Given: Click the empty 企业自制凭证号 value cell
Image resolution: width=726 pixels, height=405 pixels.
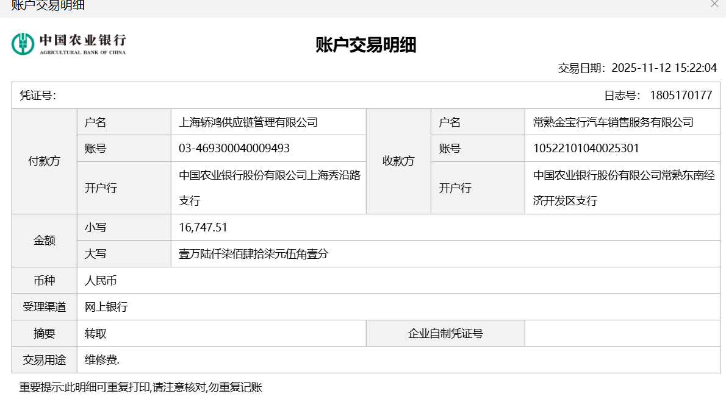Looking at the screenshot, I should pos(622,334).
